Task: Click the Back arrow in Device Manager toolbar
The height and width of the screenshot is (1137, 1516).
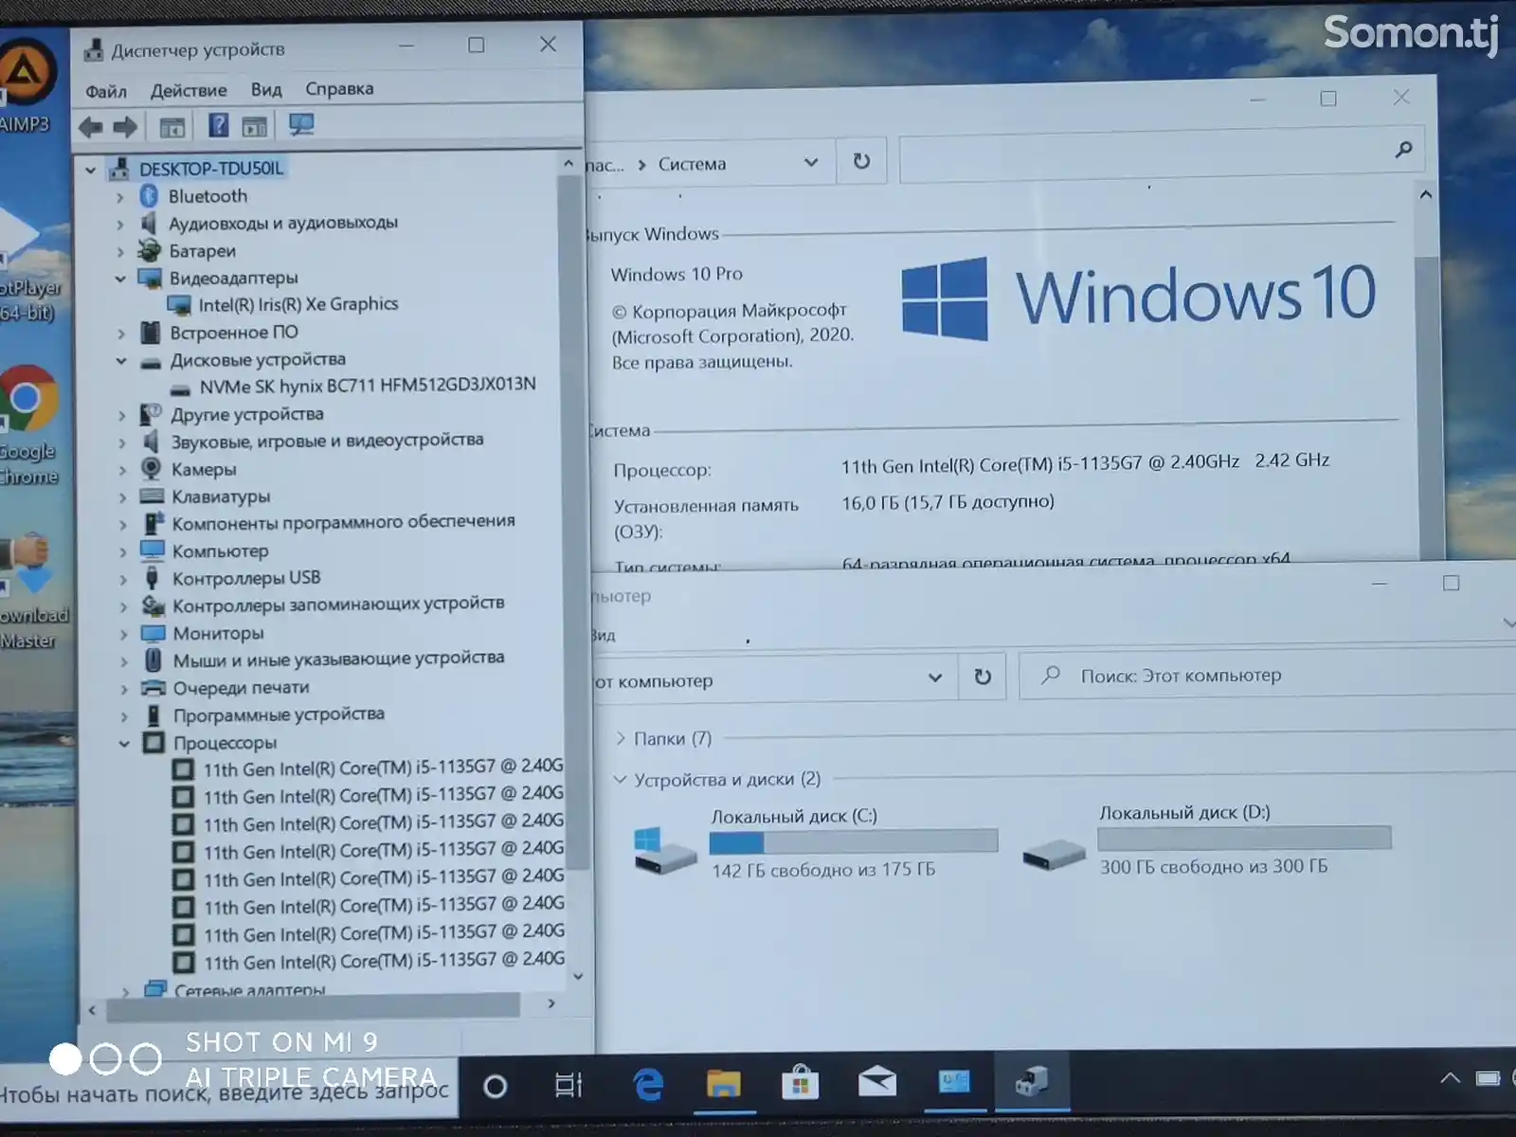Action: (91, 126)
